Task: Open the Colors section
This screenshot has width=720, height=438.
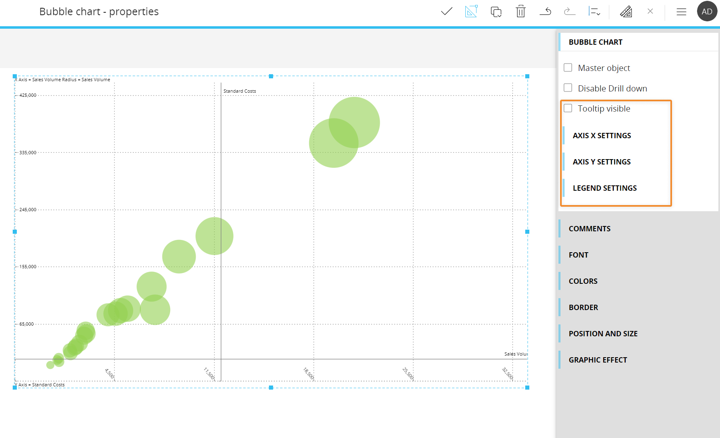Action: pos(583,281)
